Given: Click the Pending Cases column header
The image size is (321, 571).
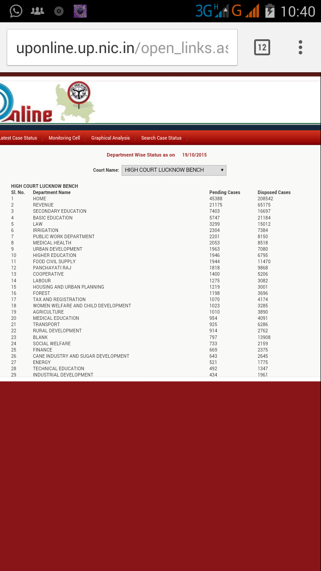Looking at the screenshot, I should coord(225,193).
